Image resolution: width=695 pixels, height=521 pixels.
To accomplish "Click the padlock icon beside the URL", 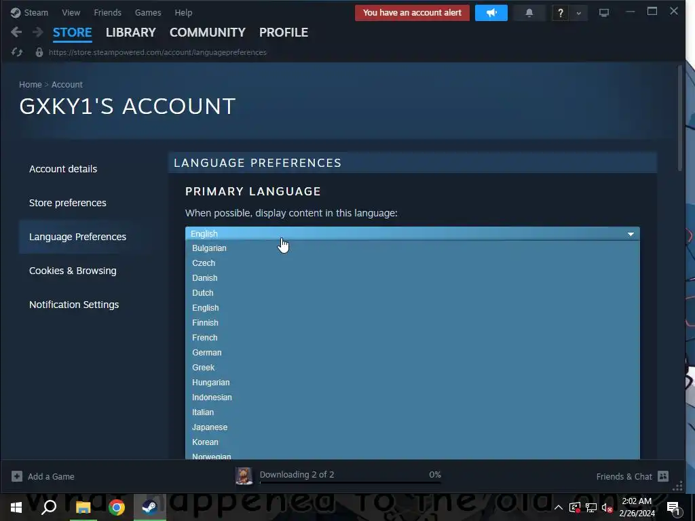I will (39, 52).
